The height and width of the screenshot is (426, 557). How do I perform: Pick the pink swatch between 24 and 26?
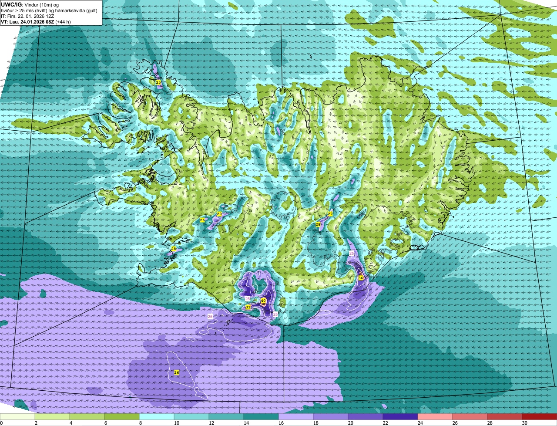pos(435,416)
